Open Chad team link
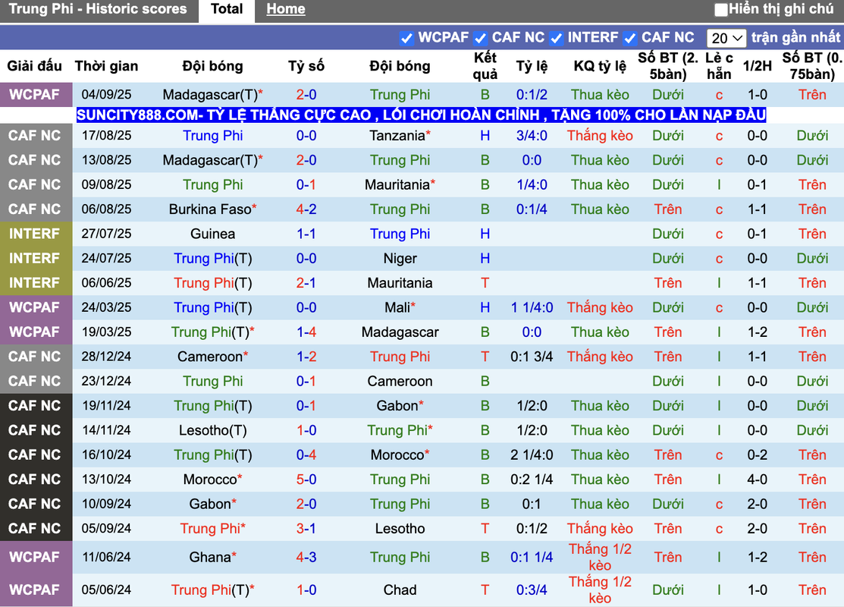This screenshot has height=607, width=844. pos(400,590)
